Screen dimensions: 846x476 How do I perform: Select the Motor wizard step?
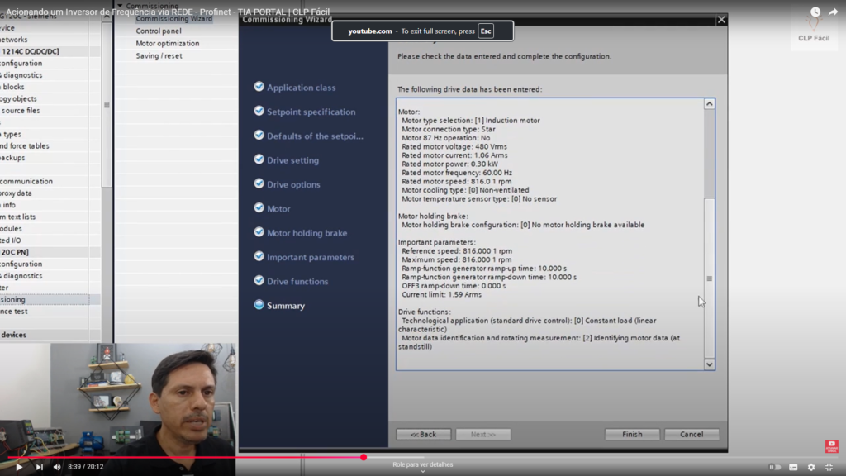(278, 209)
